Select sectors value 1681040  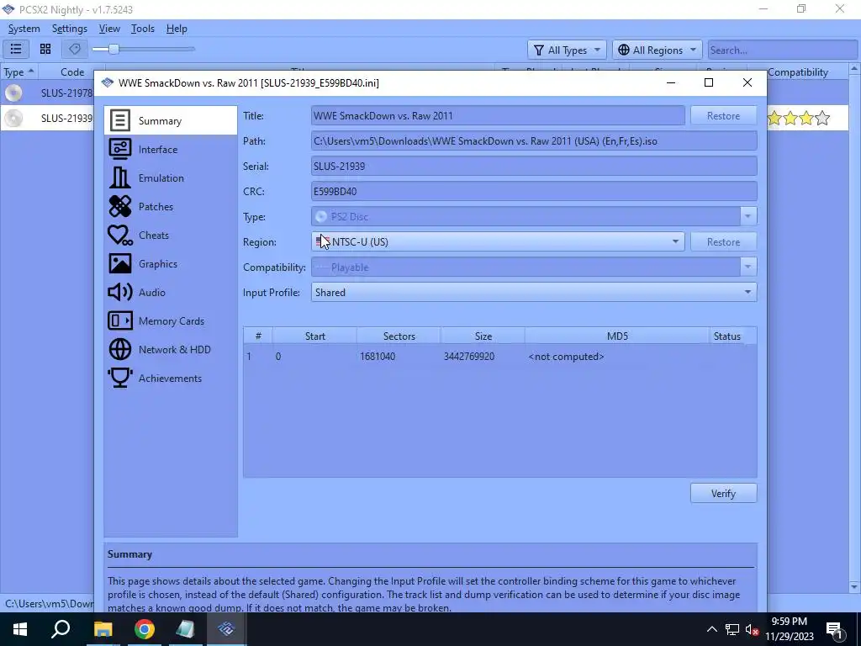click(x=378, y=357)
